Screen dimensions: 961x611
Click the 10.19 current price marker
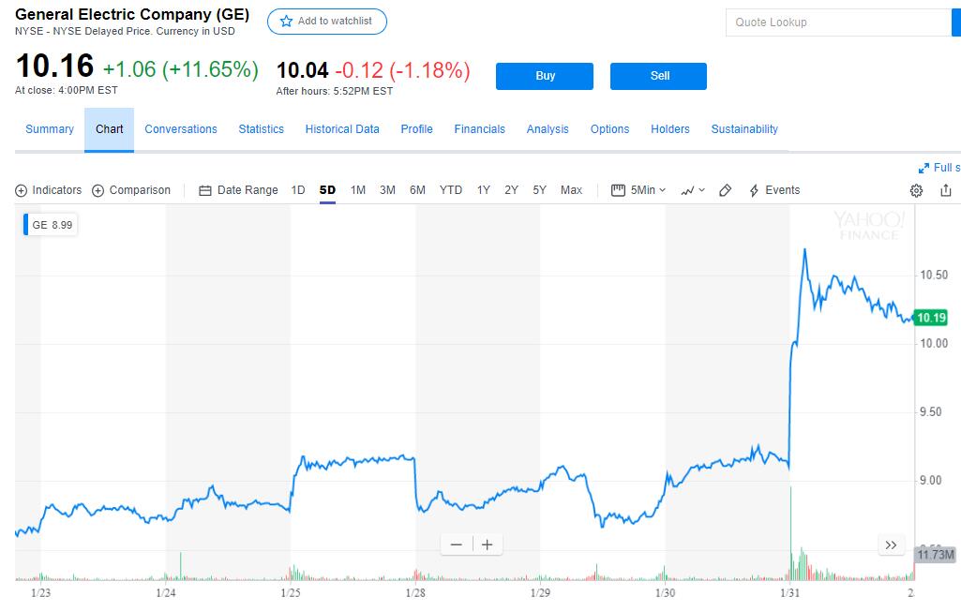coord(930,318)
